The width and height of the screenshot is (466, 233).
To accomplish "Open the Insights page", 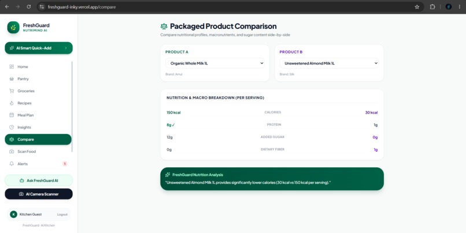I will click(38, 127).
